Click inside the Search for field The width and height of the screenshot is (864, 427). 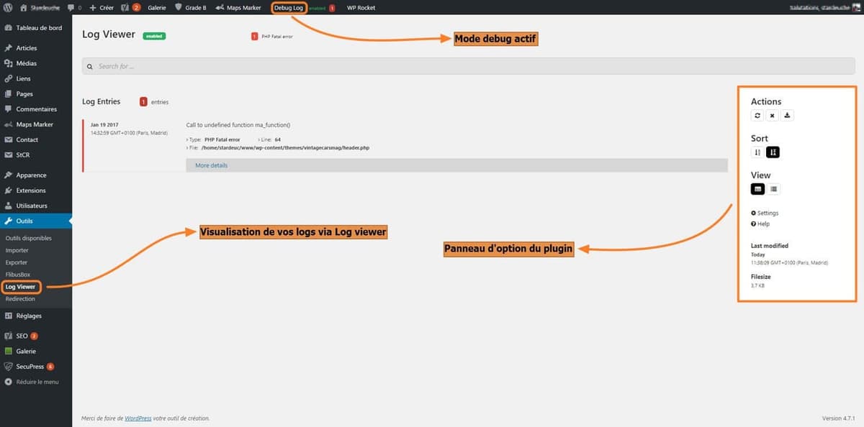(288, 65)
